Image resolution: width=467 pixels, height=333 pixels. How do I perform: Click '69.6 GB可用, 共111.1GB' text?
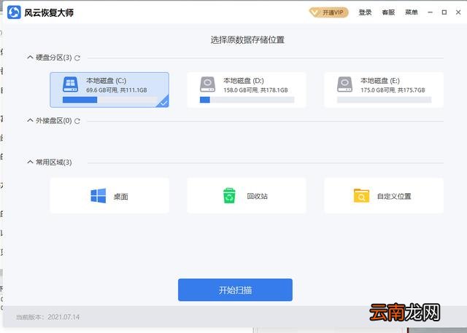(x=117, y=90)
